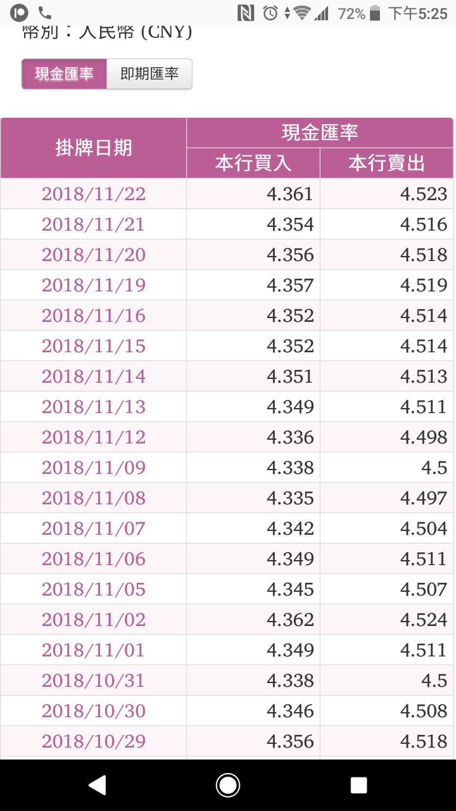Tap the 掛牌日期 column header

tap(94, 148)
